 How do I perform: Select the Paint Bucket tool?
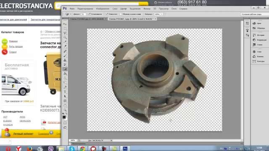coord(65,73)
